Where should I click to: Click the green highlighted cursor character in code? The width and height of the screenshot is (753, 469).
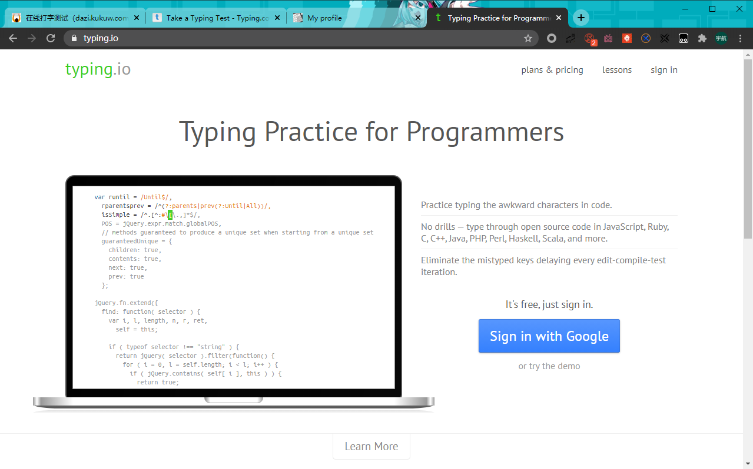[170, 215]
